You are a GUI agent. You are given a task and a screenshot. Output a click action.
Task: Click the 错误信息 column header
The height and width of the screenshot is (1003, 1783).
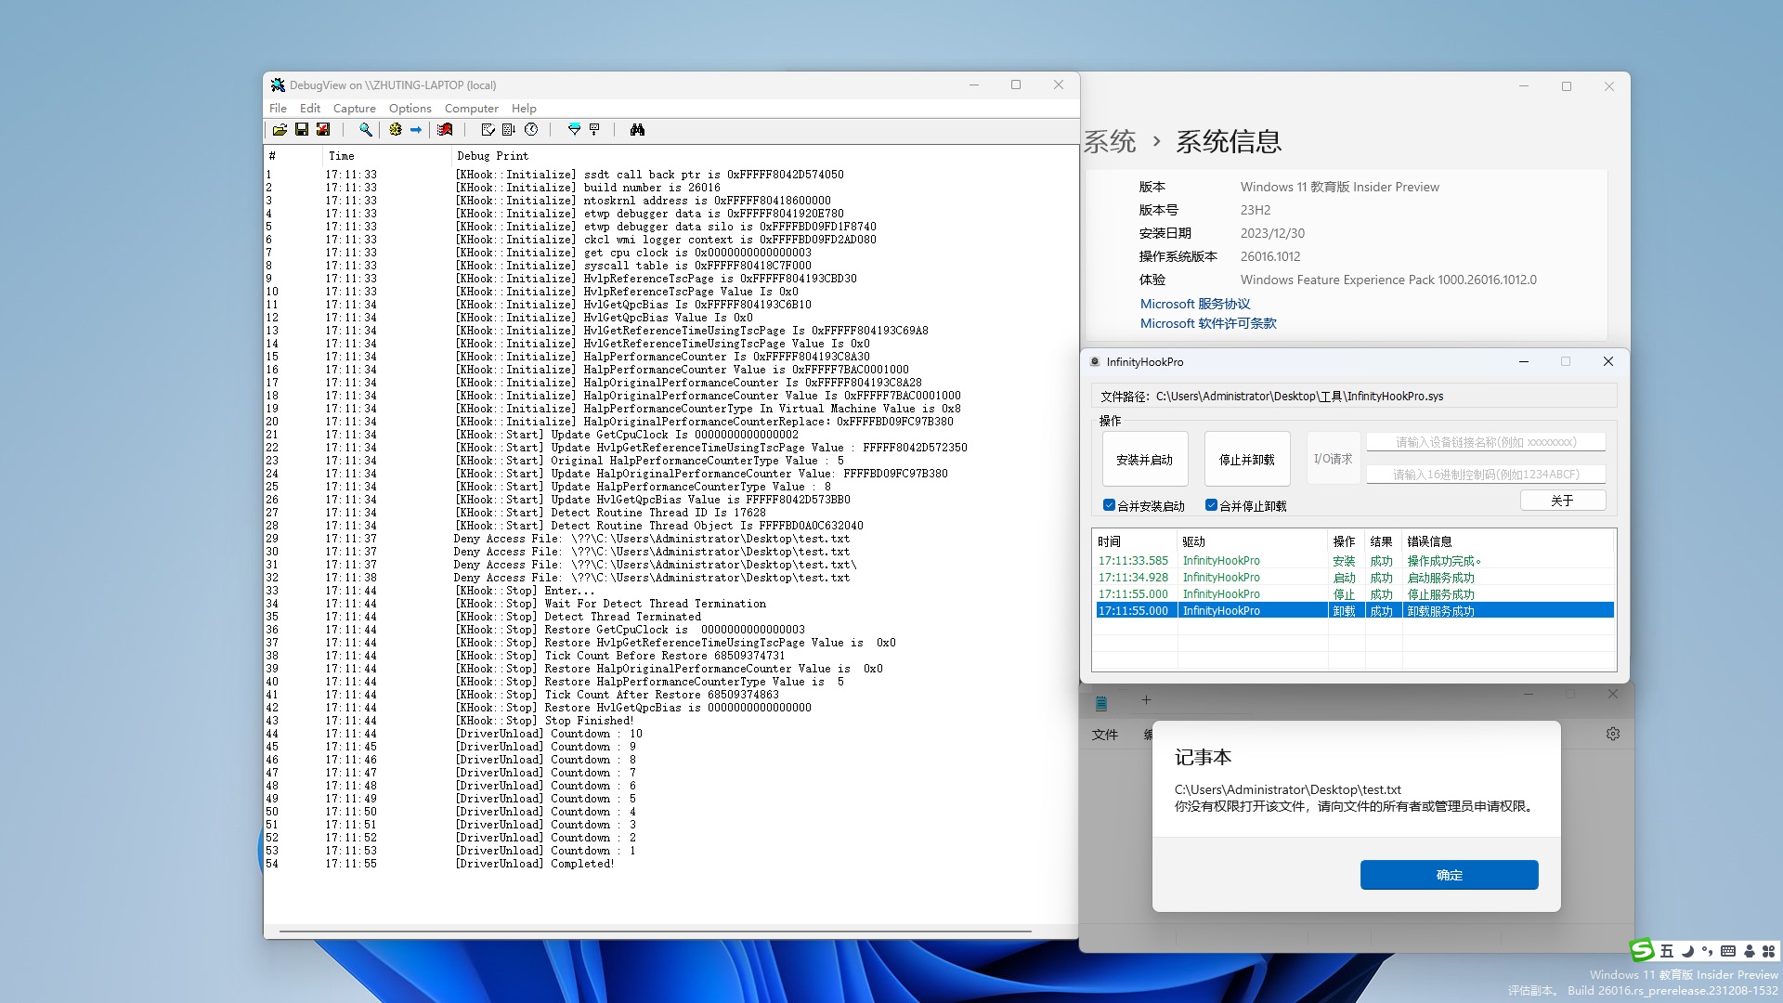tap(1509, 541)
